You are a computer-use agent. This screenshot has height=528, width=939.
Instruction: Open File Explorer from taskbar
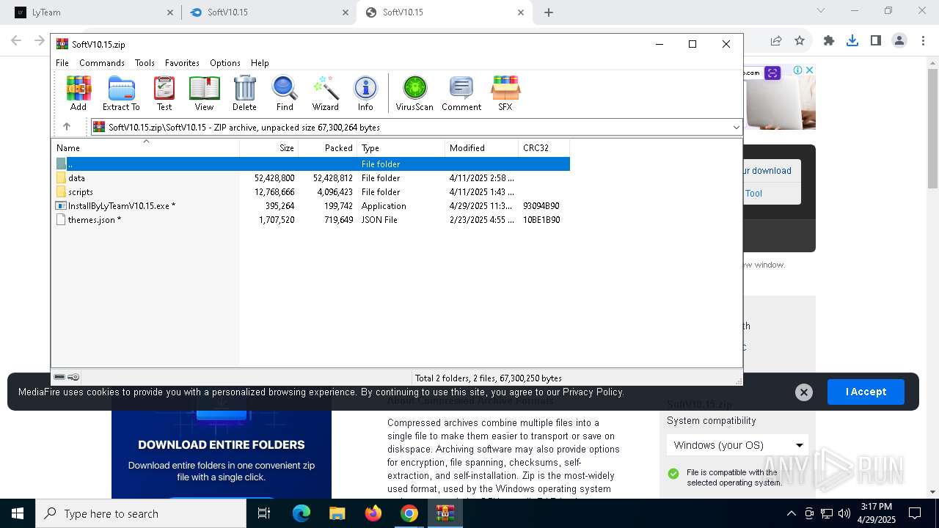(x=337, y=513)
